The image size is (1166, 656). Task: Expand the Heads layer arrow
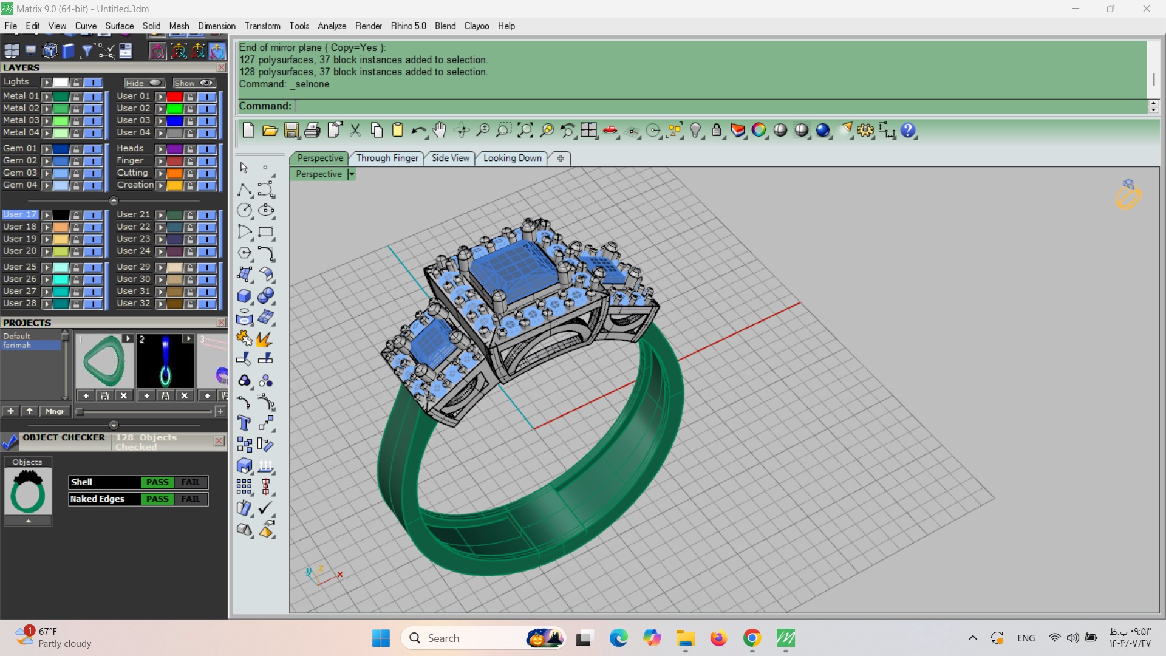160,149
